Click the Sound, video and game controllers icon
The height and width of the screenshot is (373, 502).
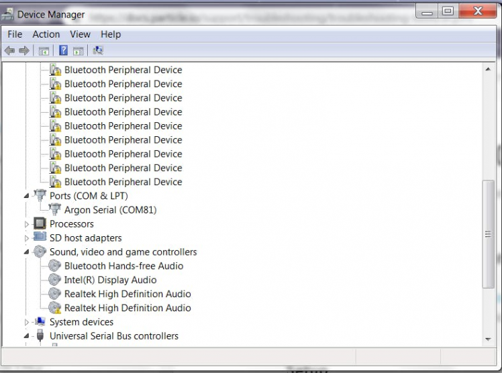(x=40, y=252)
